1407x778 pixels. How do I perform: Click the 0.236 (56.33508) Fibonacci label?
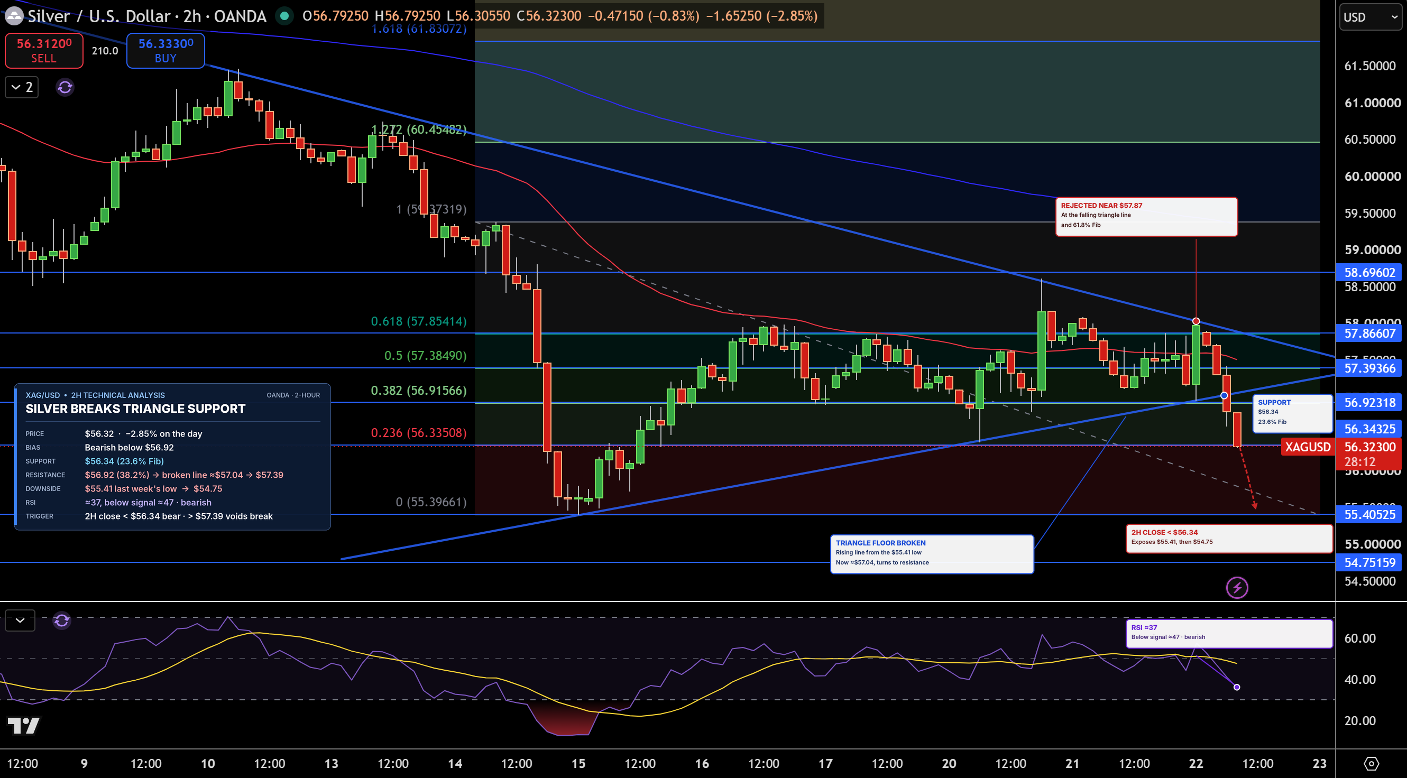click(419, 432)
